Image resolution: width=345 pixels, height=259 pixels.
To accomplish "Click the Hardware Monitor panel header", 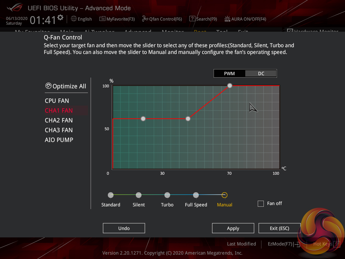I will pyautogui.click(x=313, y=31).
